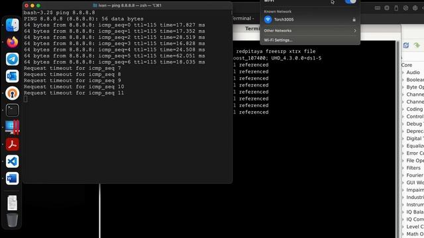Select the File Operators category row
The width and height of the screenshot is (424, 238).
click(x=415, y=161)
